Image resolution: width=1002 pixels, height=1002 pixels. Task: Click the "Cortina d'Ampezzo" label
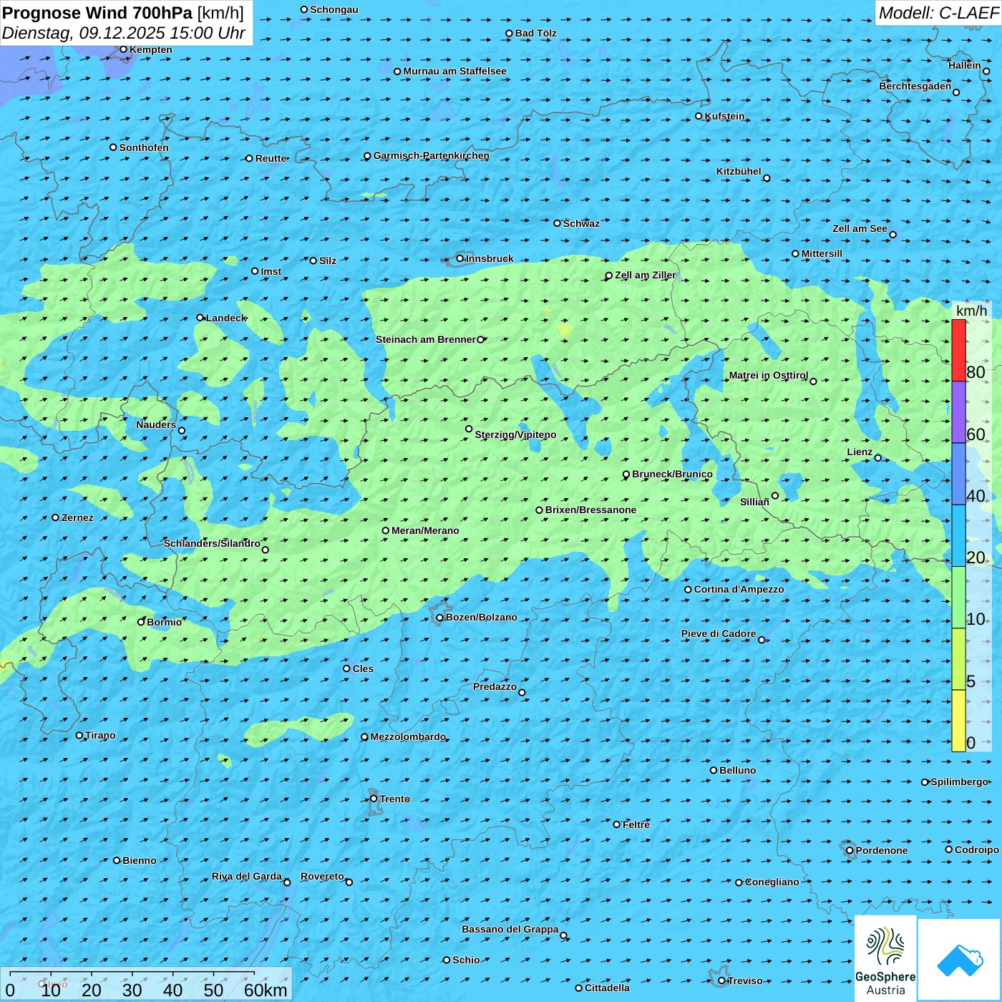coord(739,589)
